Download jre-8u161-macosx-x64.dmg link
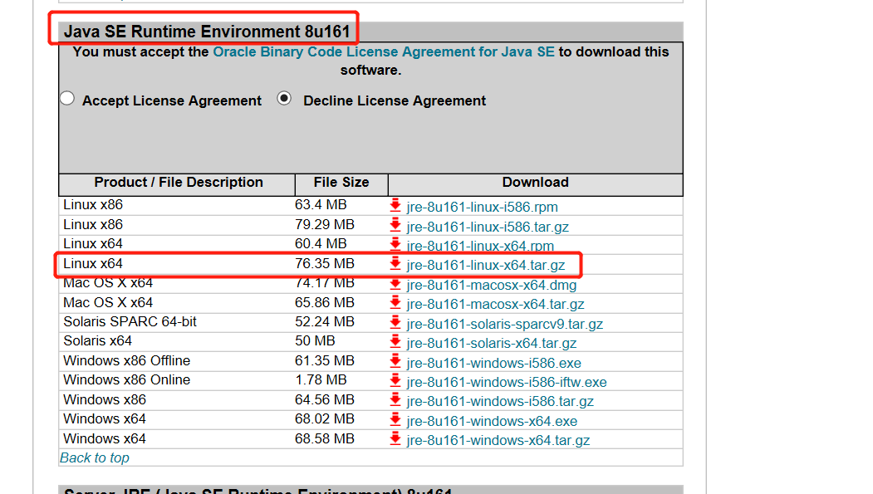Image resolution: width=873 pixels, height=494 pixels. [492, 285]
